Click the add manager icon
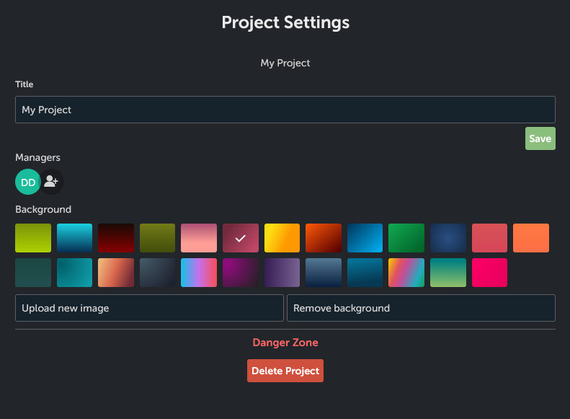 click(x=51, y=182)
